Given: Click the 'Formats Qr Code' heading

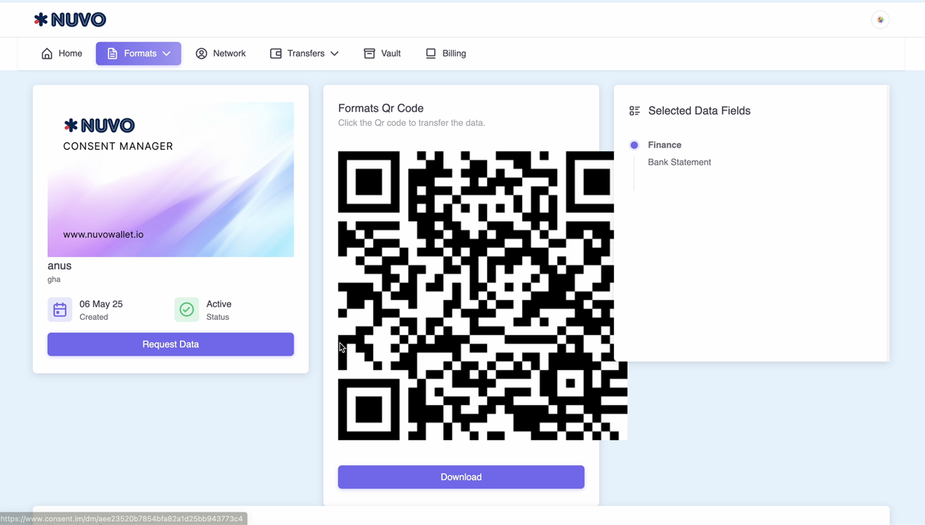Looking at the screenshot, I should click(381, 108).
